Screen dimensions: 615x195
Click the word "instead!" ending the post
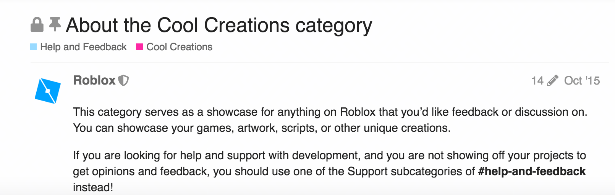93,187
